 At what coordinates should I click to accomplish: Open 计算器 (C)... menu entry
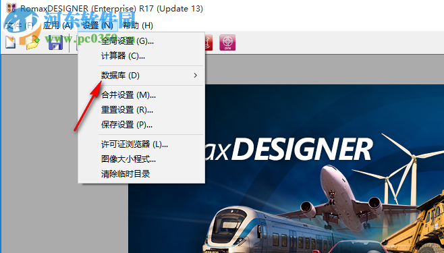click(x=141, y=56)
